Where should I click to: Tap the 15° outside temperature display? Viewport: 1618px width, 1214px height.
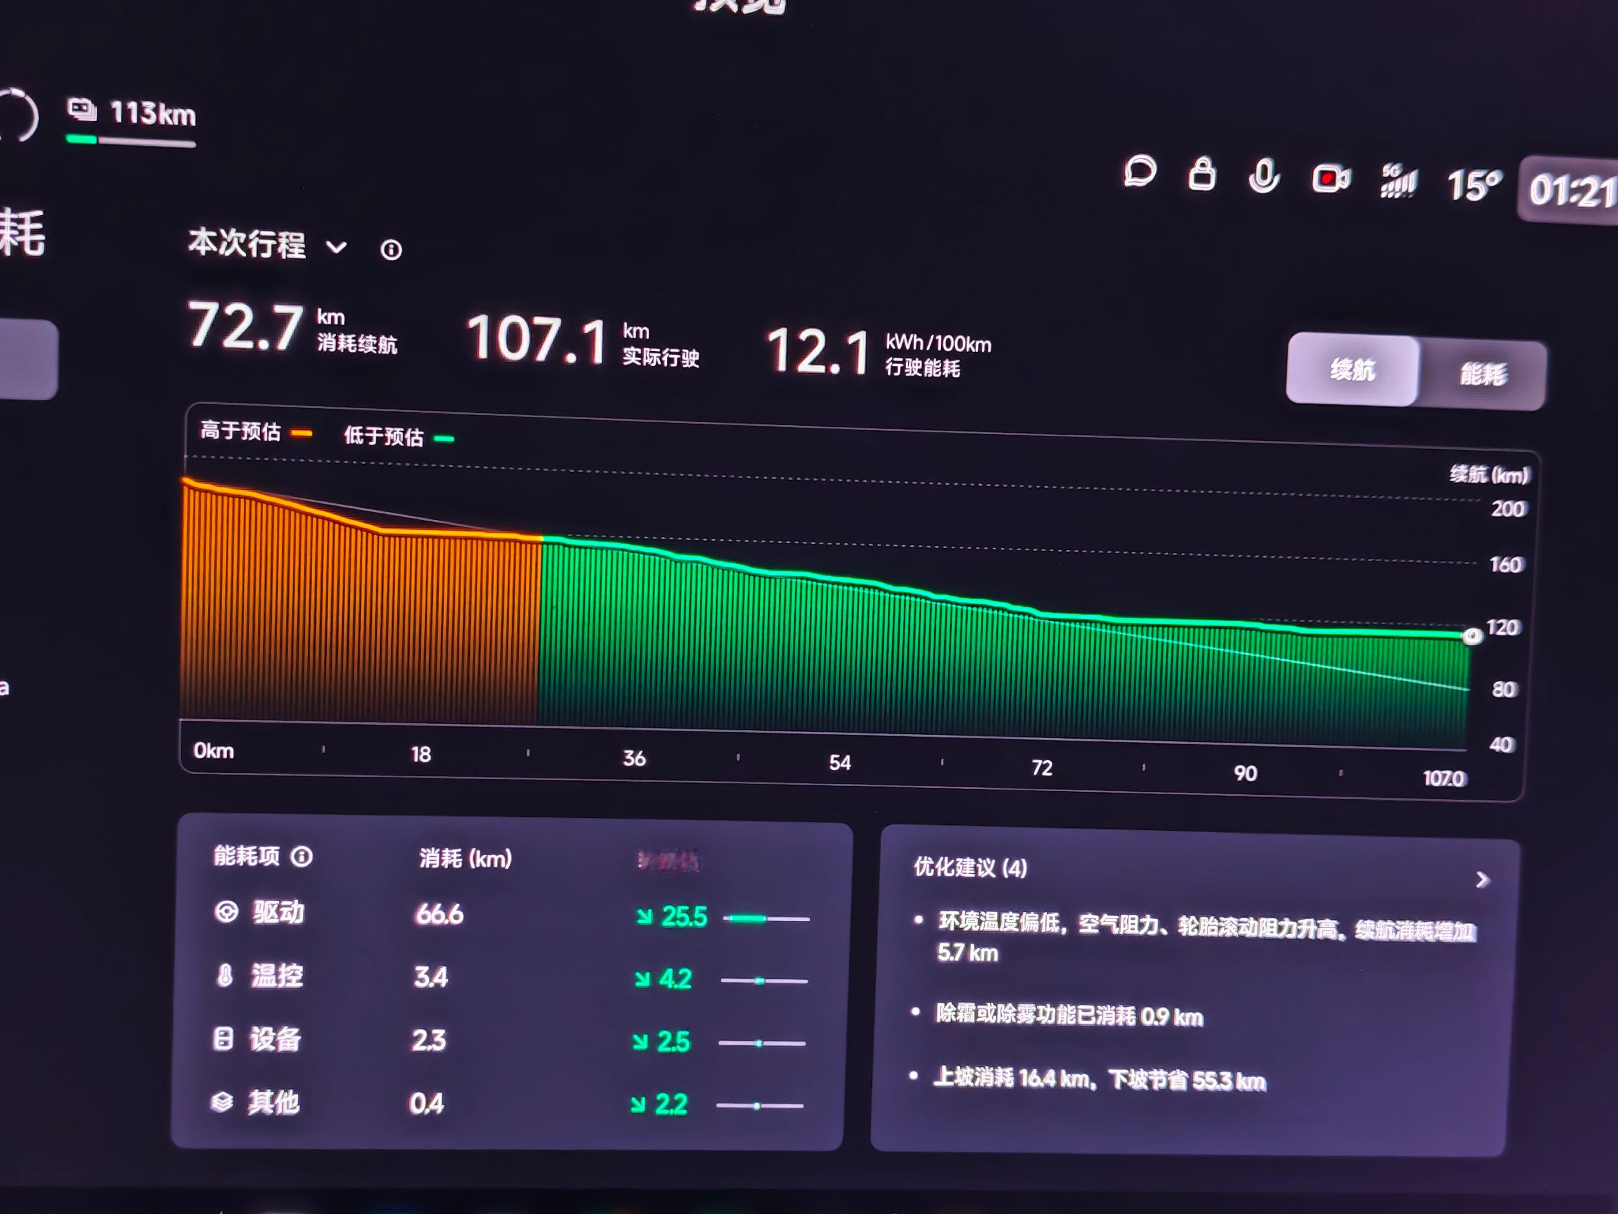1474,185
